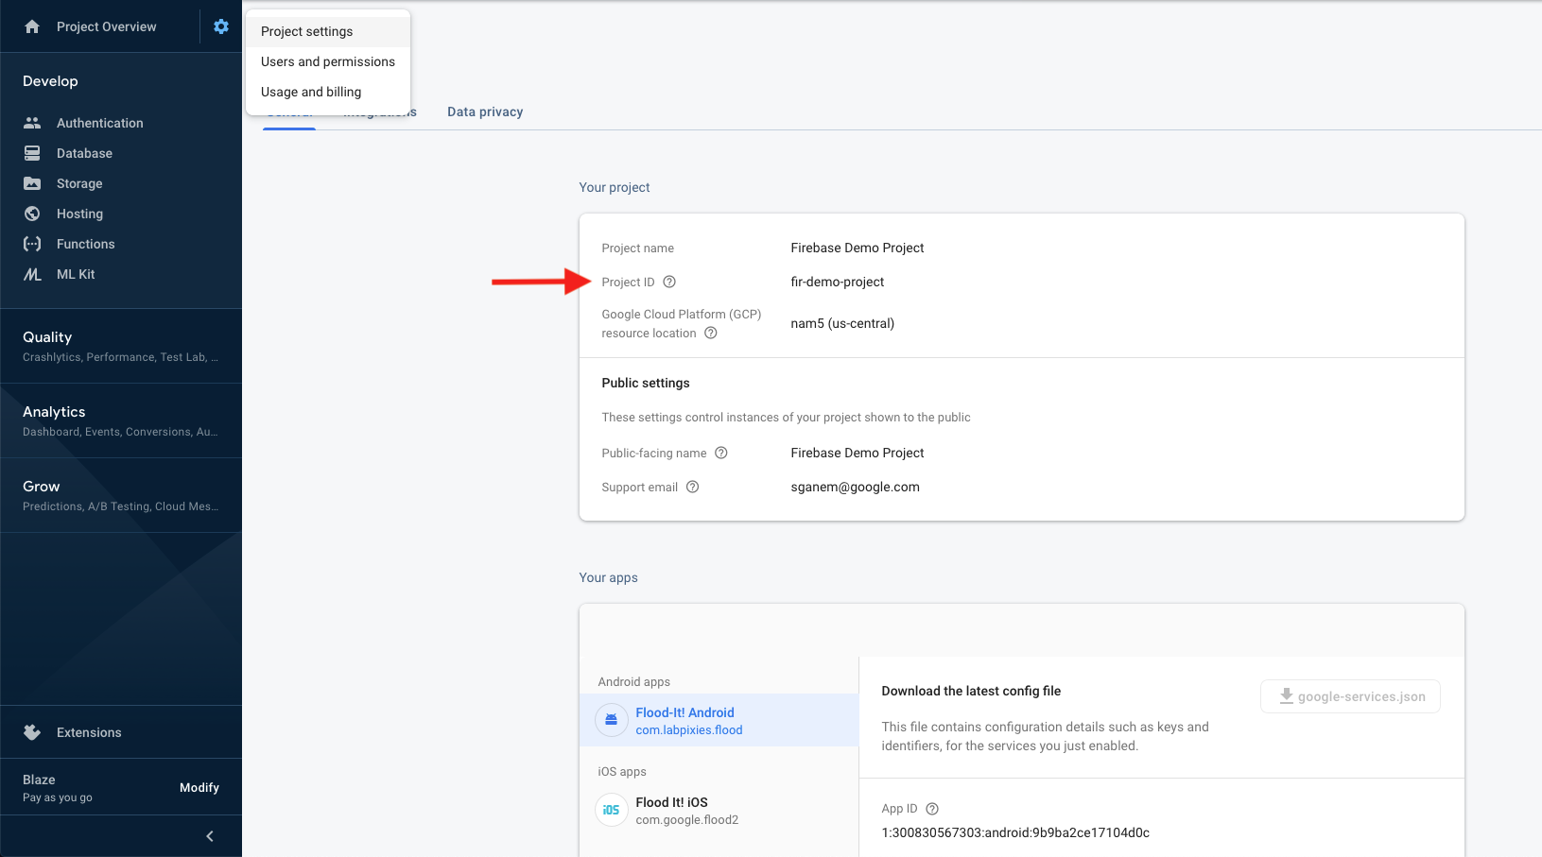Click Modify next to Blaze plan

(x=199, y=787)
